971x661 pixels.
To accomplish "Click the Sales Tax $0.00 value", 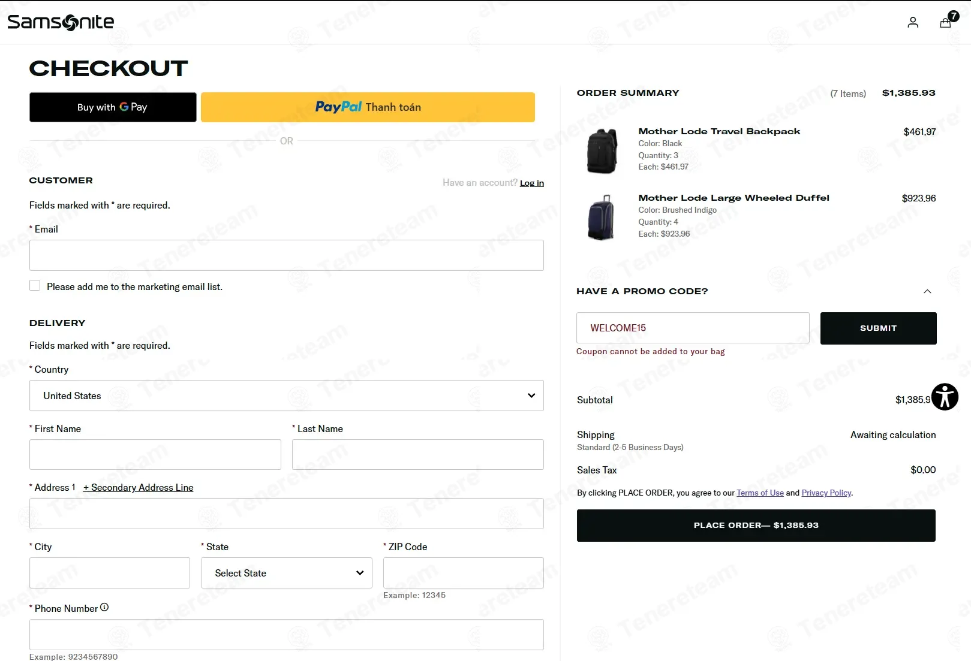I will click(923, 470).
